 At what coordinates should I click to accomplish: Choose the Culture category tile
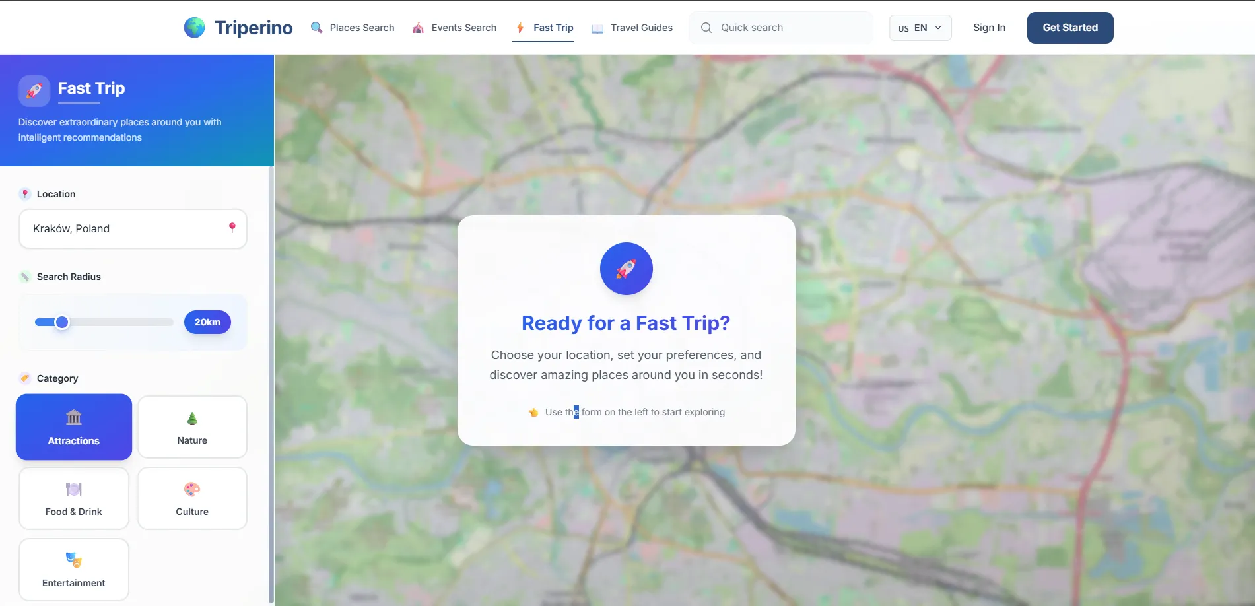[x=192, y=498]
